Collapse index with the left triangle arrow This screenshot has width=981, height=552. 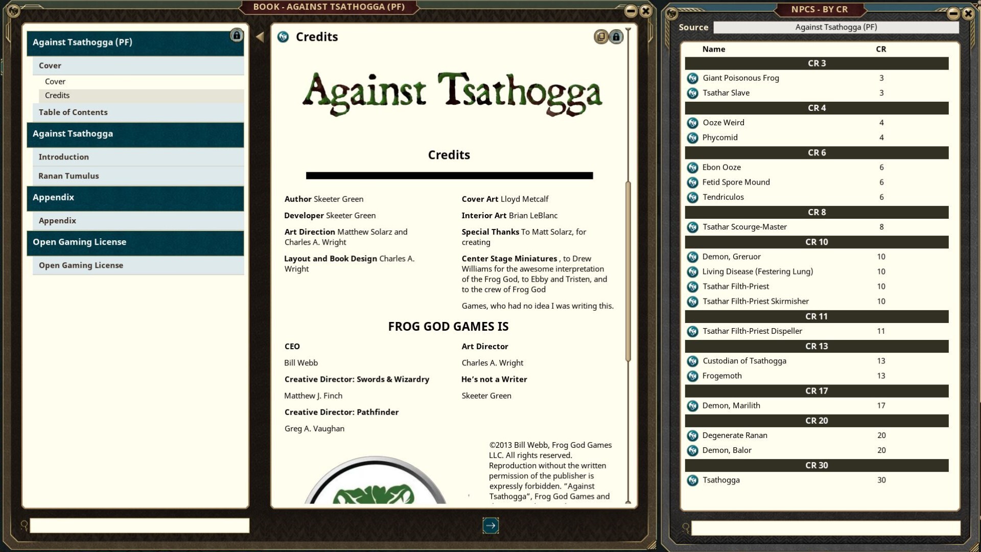tap(260, 37)
